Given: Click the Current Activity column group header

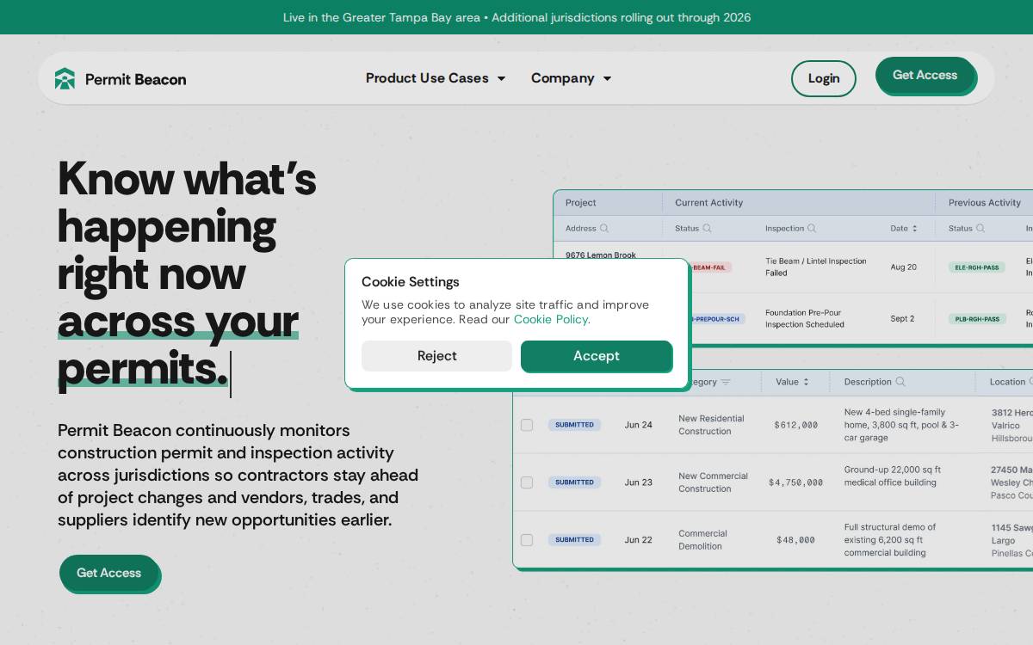Looking at the screenshot, I should (x=708, y=203).
